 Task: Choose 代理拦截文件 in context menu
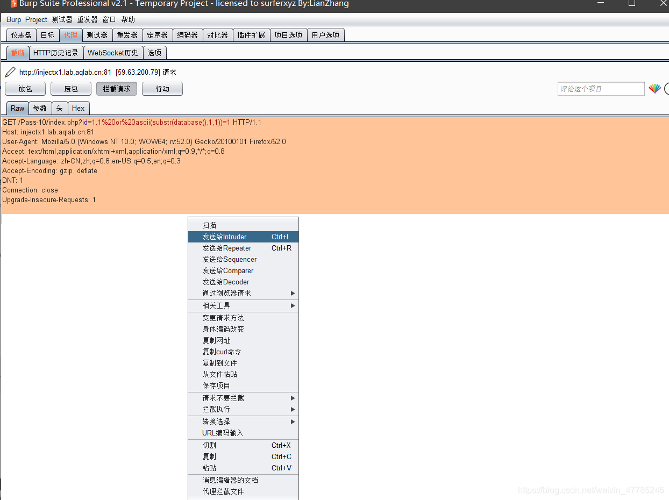pyautogui.click(x=243, y=491)
